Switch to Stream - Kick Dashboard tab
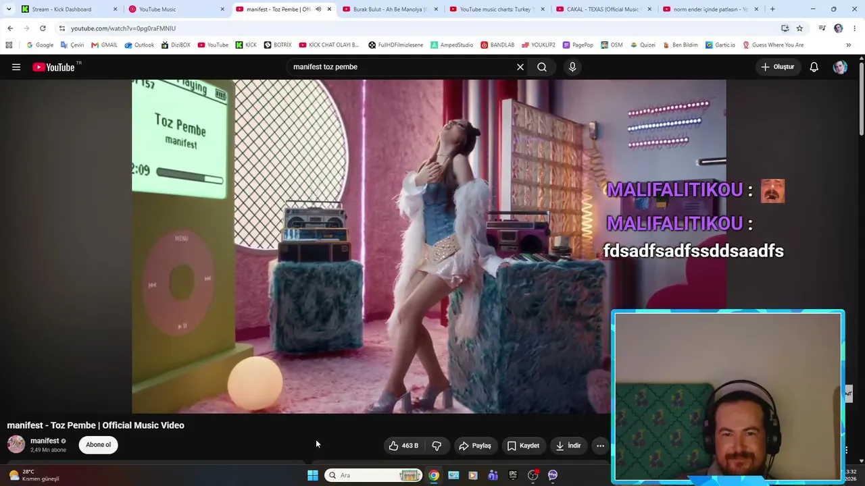865x486 pixels. click(68, 9)
